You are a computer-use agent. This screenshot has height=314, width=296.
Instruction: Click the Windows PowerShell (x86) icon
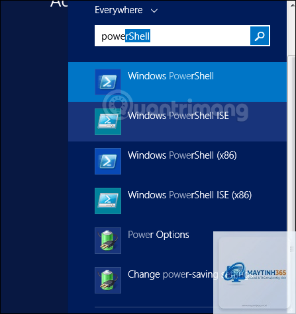click(108, 161)
